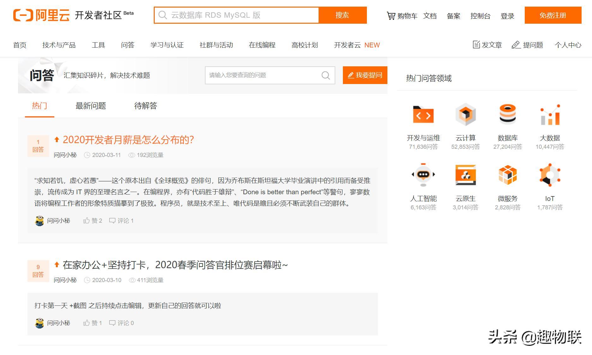Open 开发者云 NEW menu item
Viewport: 592px width, 355px height.
pyautogui.click(x=357, y=45)
